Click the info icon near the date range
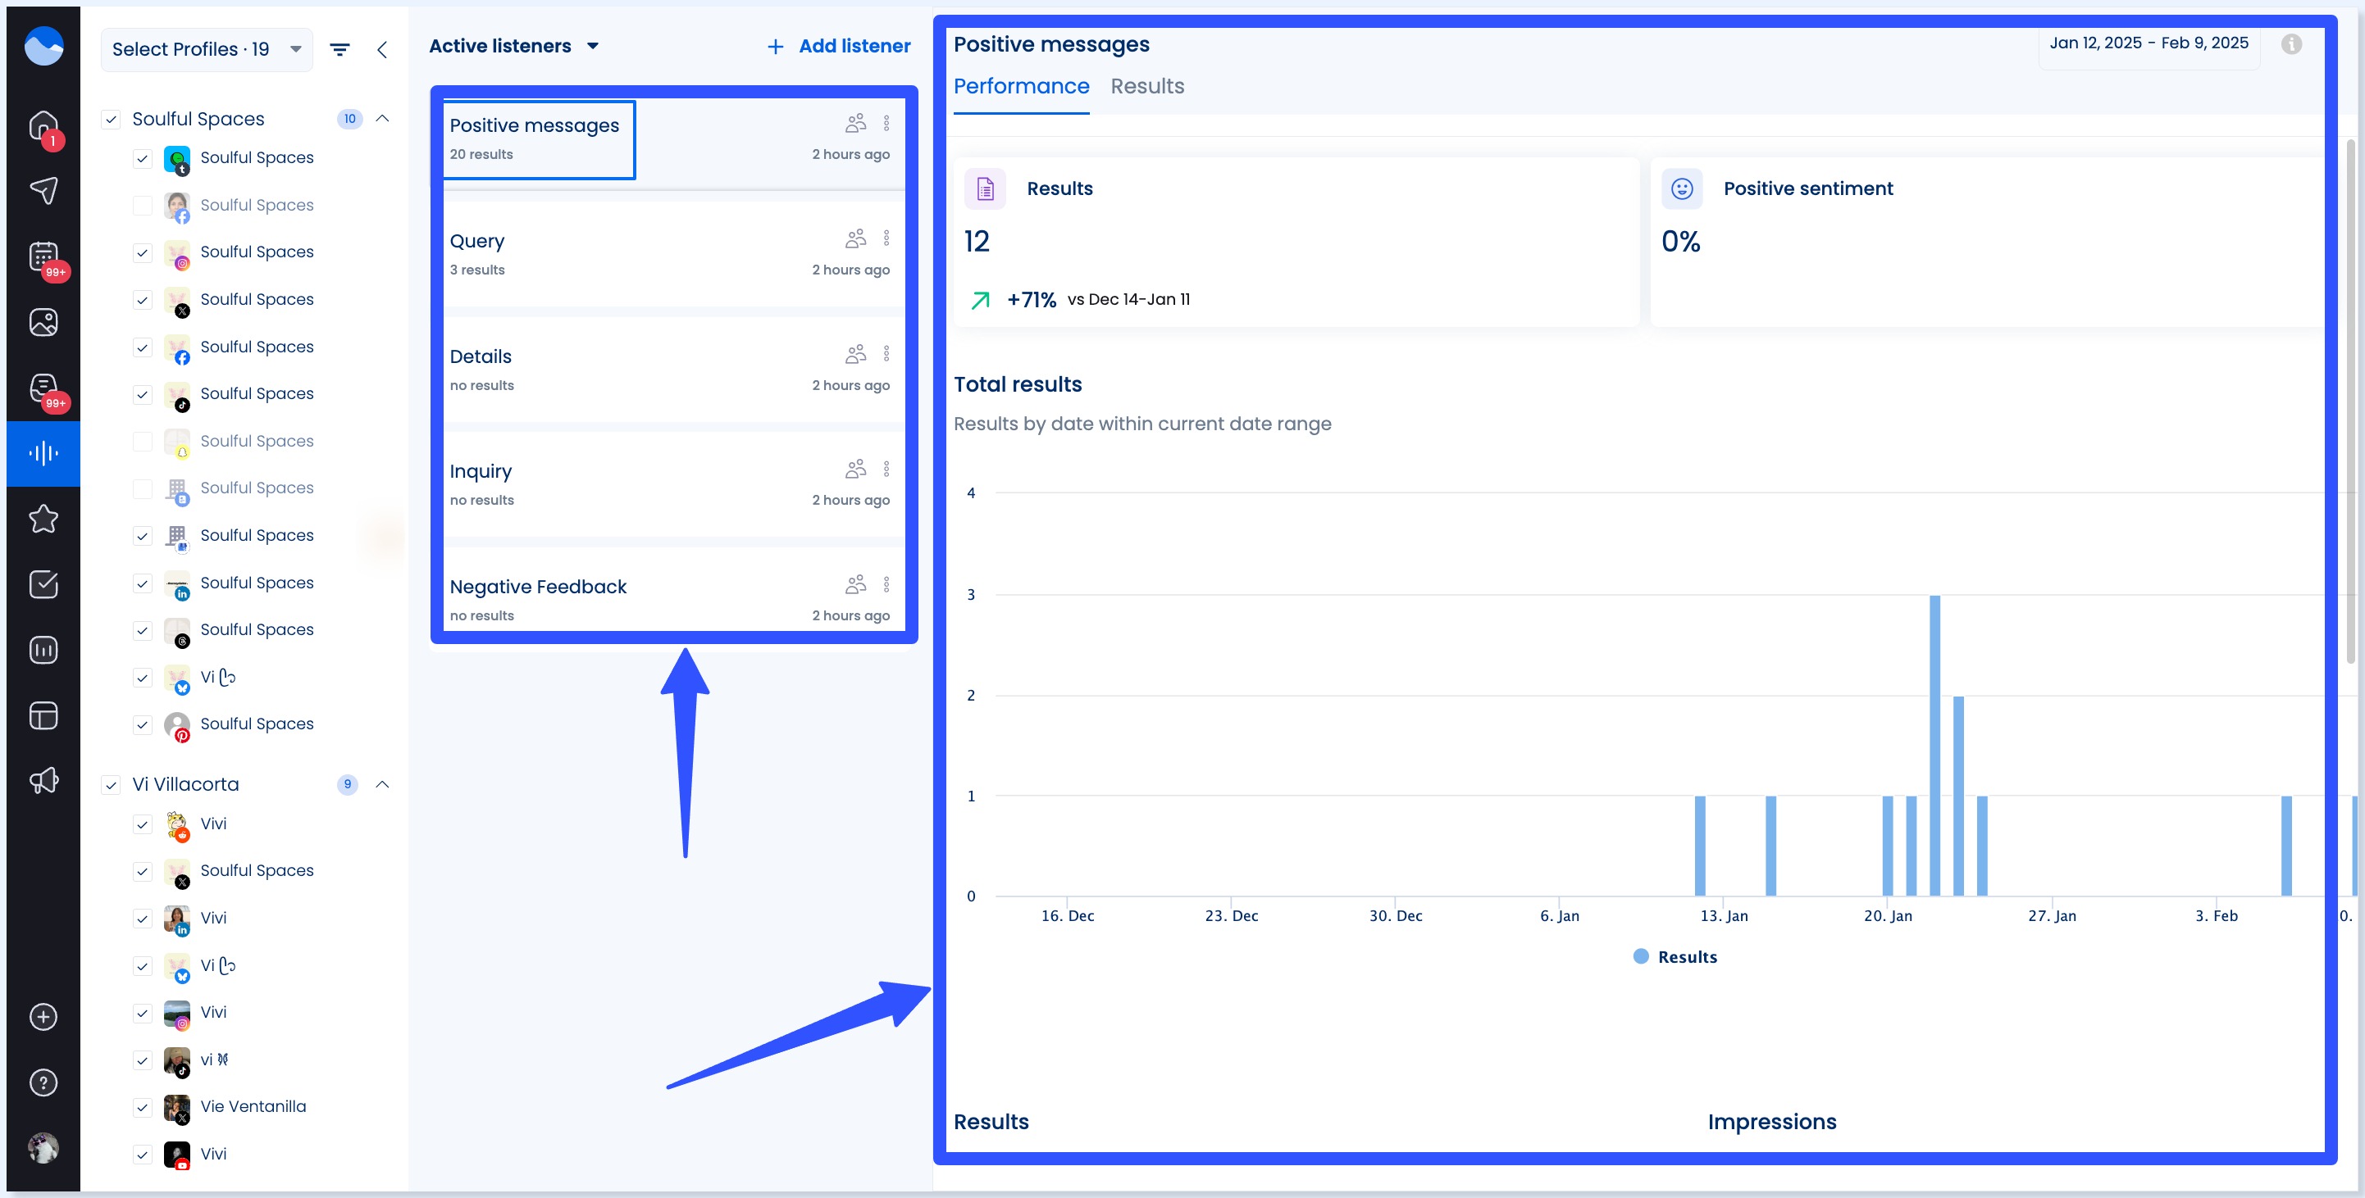 [2290, 44]
